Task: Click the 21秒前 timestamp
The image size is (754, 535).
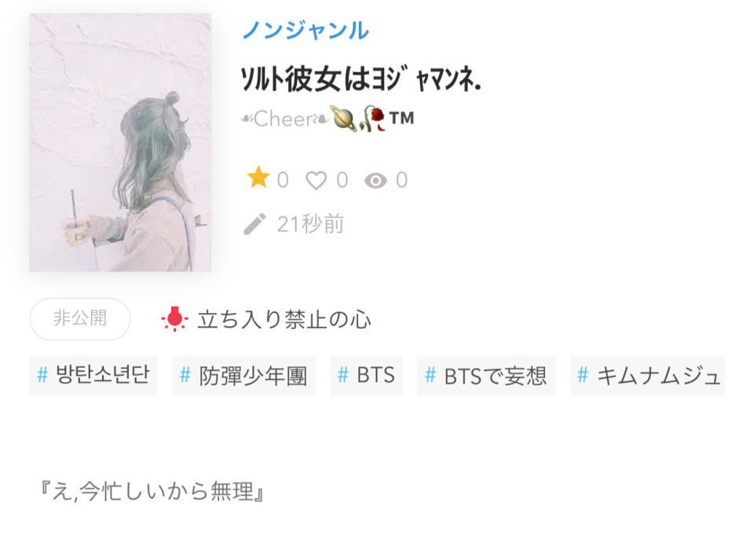Action: [x=311, y=224]
